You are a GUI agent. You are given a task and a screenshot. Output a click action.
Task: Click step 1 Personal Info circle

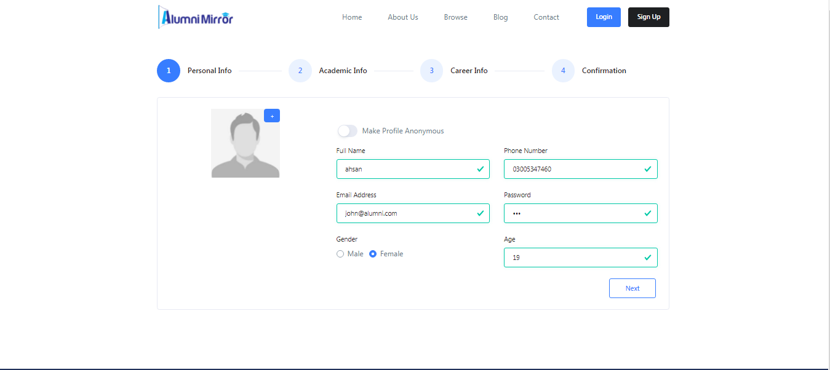(x=169, y=71)
